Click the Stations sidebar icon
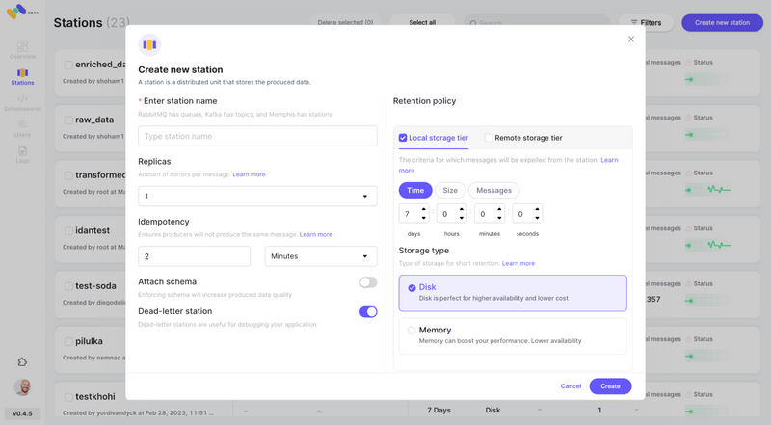Viewport: 771px width, 425px height. pos(22,74)
